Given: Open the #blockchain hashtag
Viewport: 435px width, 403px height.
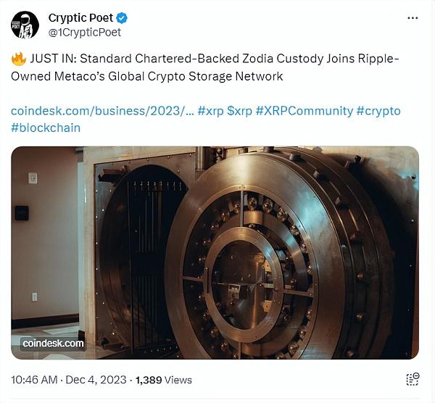Looking at the screenshot, I should click(46, 128).
